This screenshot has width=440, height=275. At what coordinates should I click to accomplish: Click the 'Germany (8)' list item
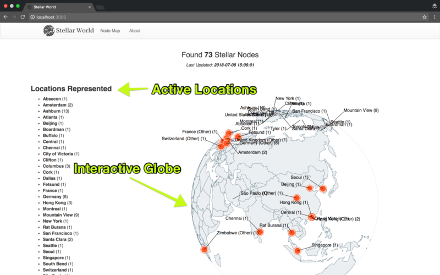(56, 197)
